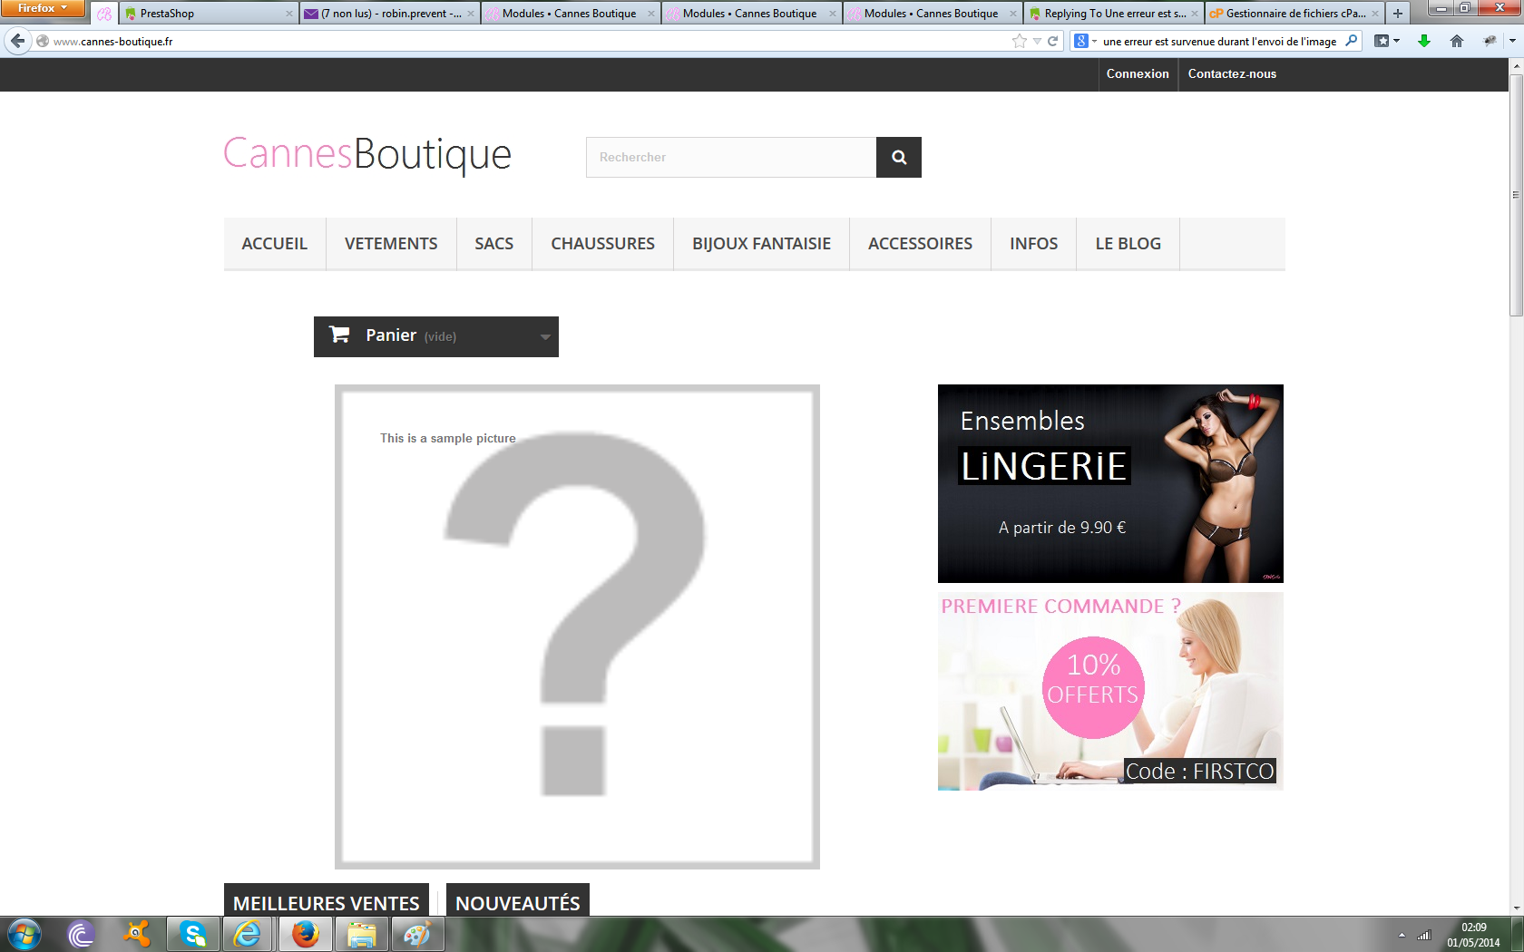
Task: Close the Gestionnaire de fichiers tab
Action: click(1375, 14)
